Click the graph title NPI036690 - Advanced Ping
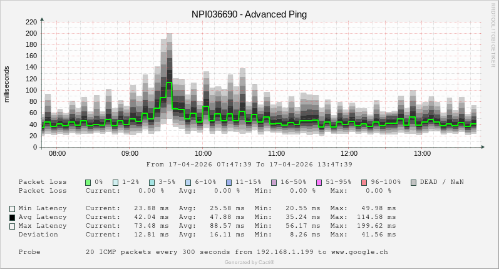Image resolution: width=499 pixels, height=269 pixels. pyautogui.click(x=249, y=14)
